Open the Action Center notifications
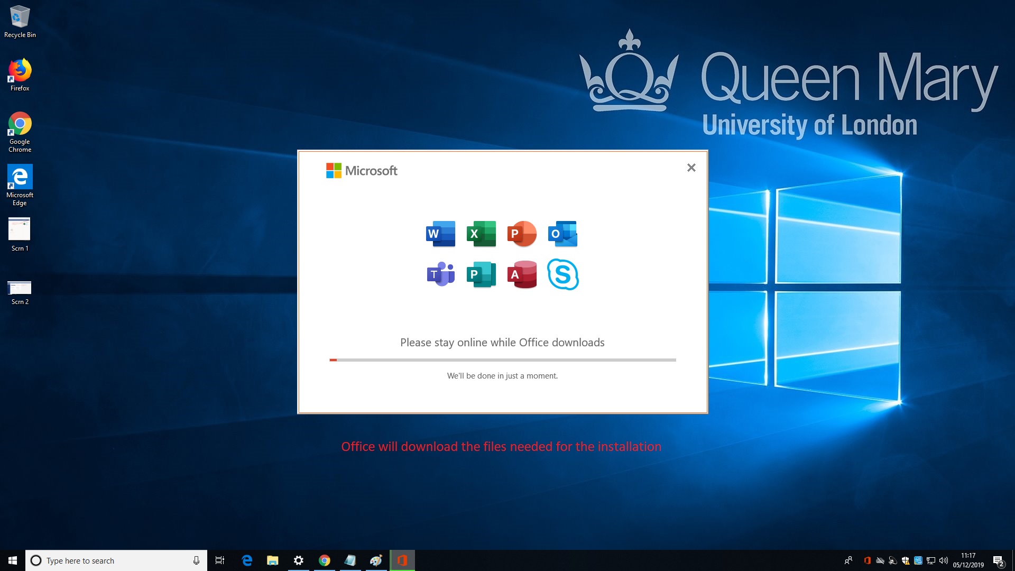The height and width of the screenshot is (571, 1015). point(999,560)
